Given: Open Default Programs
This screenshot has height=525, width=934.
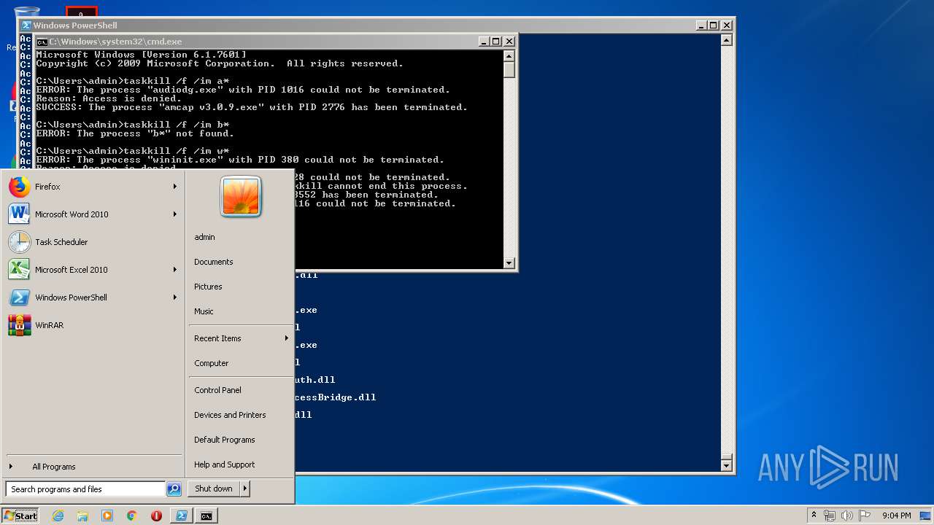Looking at the screenshot, I should pyautogui.click(x=225, y=440).
